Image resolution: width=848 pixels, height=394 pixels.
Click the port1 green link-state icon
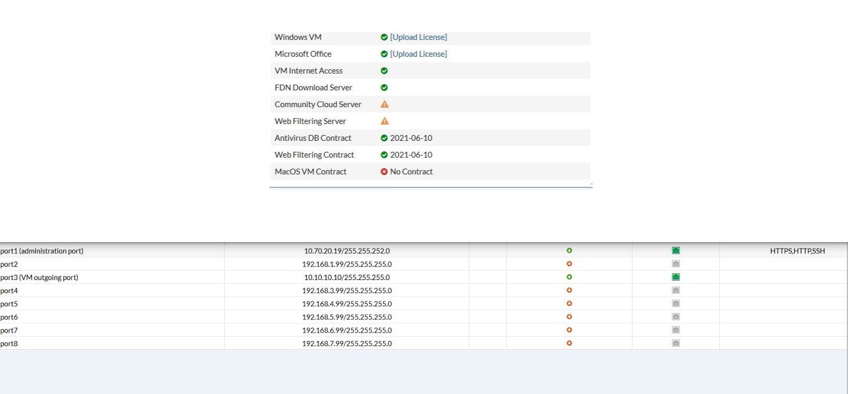pyautogui.click(x=676, y=251)
